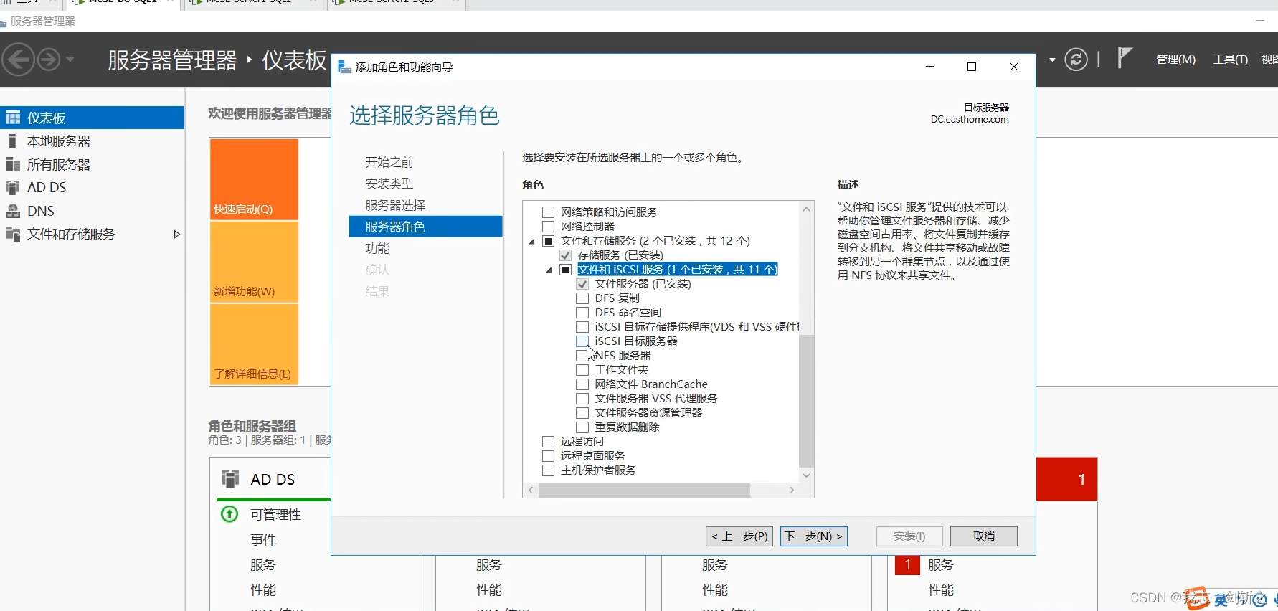Click the back navigation arrow in Server Manager
The image size is (1278, 611).
[x=19, y=59]
